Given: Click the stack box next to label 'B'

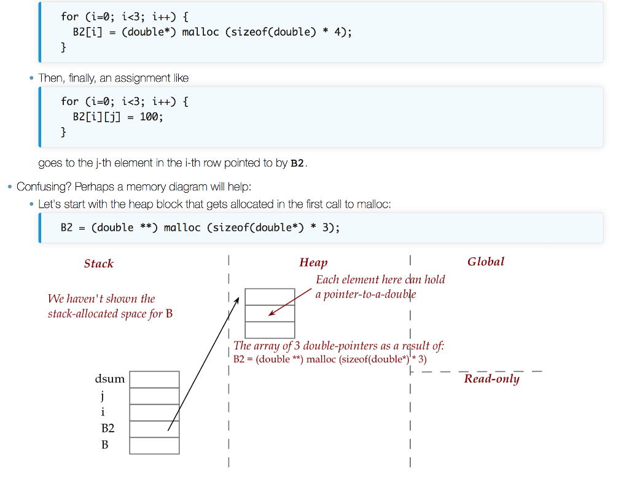Looking at the screenshot, I should [154, 446].
